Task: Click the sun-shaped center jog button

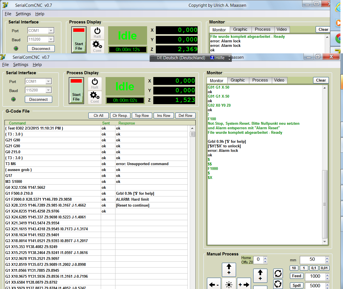Action: (229, 284)
